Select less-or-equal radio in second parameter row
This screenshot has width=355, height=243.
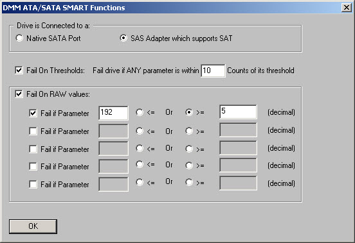140,131
